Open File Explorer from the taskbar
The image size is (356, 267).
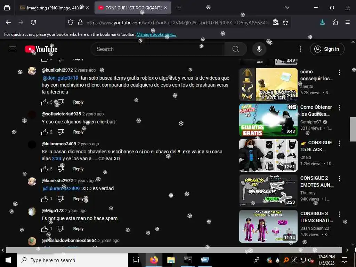point(171,260)
